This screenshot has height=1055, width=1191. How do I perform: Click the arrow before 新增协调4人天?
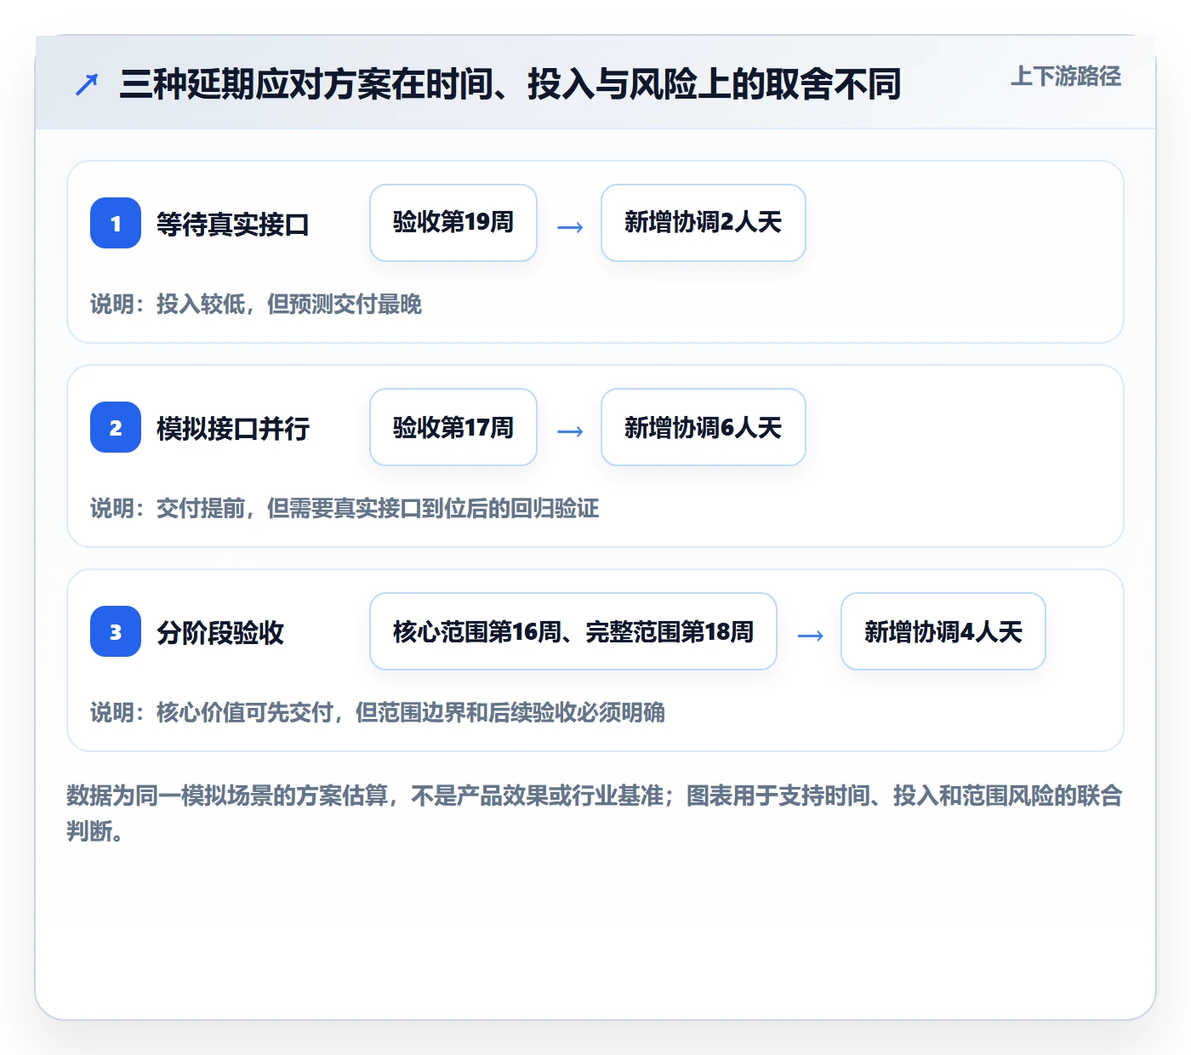(810, 636)
